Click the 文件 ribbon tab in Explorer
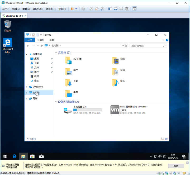The height and width of the screenshot is (175, 190). 30,40
